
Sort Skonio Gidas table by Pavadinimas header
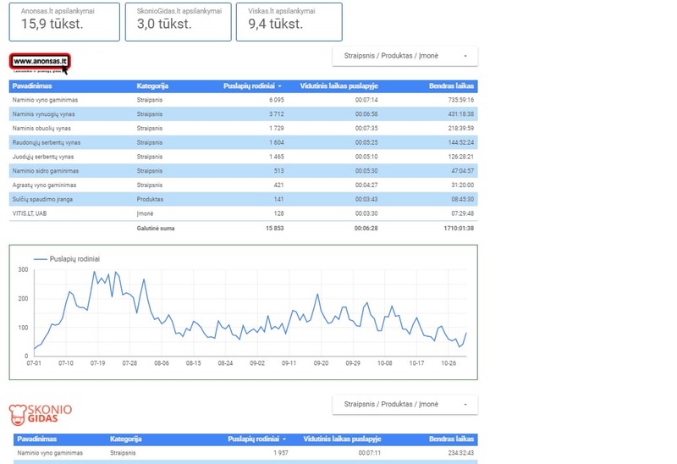(36, 439)
